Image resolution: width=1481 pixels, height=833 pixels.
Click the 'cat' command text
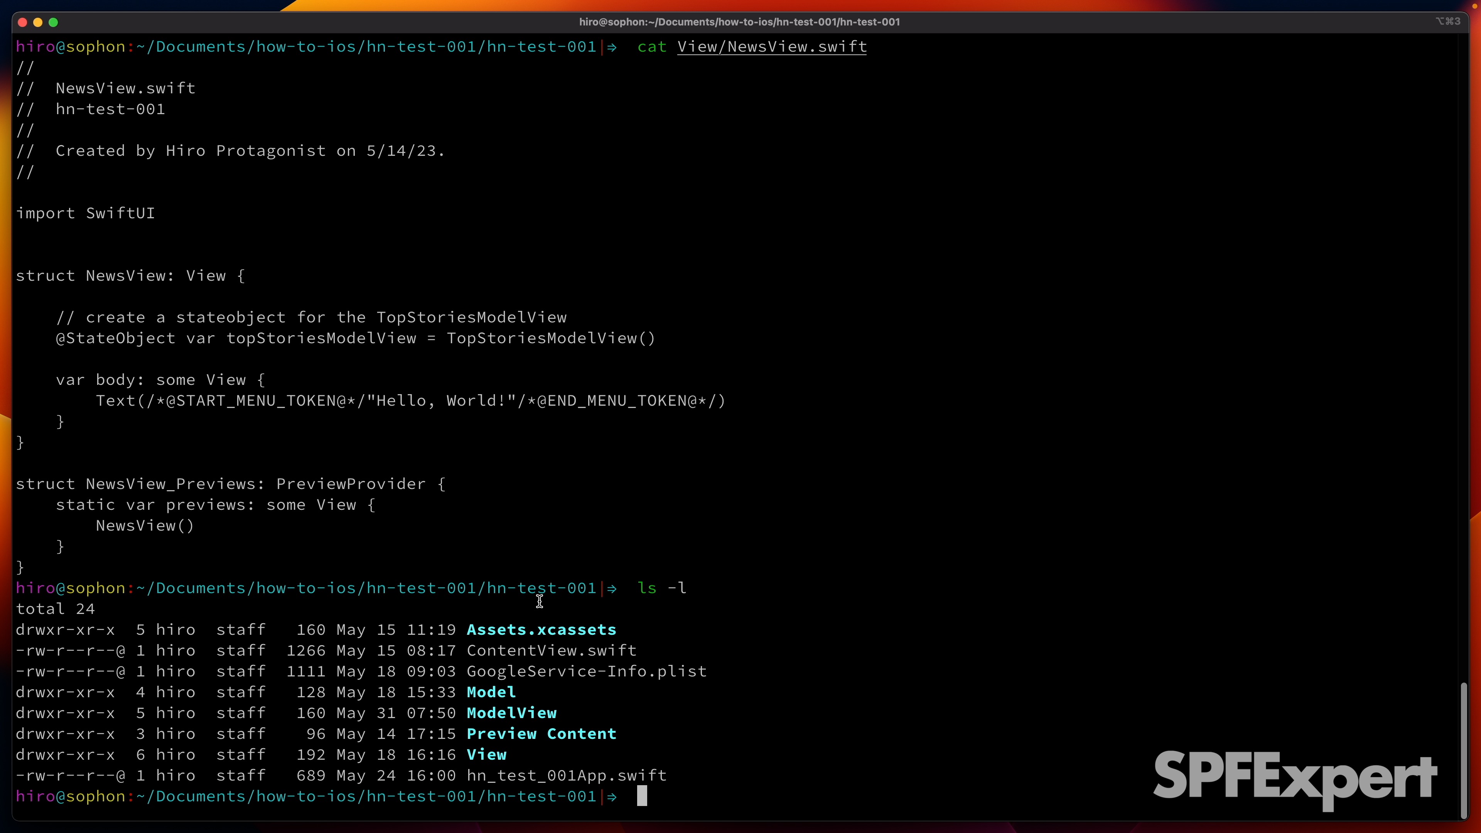[652, 47]
